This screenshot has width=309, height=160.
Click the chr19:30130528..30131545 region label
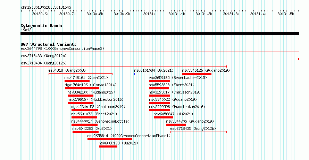[x=46, y=7]
